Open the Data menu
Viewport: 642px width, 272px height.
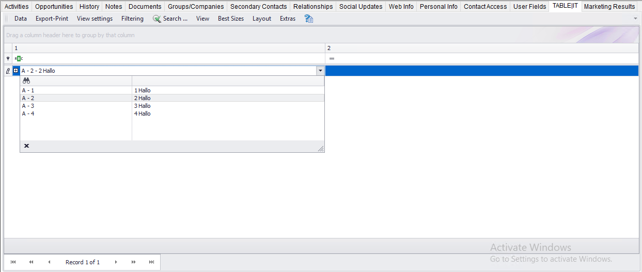tap(21, 19)
